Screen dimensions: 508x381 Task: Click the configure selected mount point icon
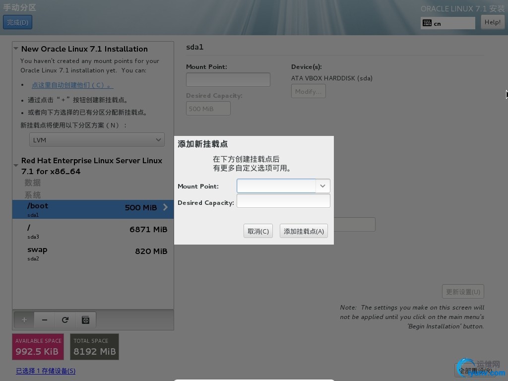pyautogui.click(x=85, y=320)
